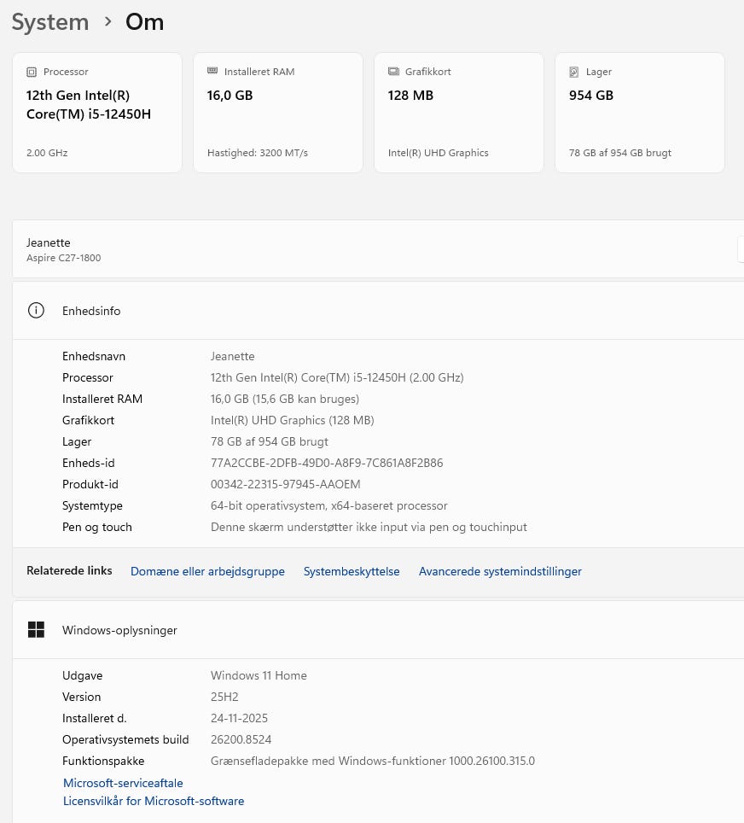Click the Lager storage disk icon
Viewport: 744px width, 823px height.
(574, 72)
